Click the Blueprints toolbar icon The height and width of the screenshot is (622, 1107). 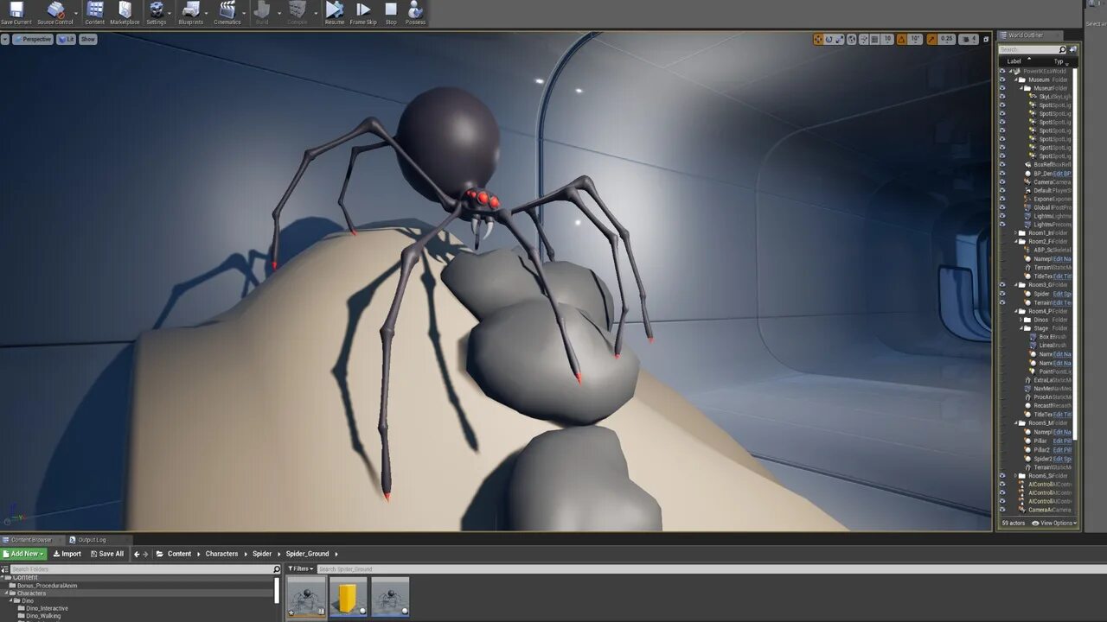pyautogui.click(x=190, y=13)
